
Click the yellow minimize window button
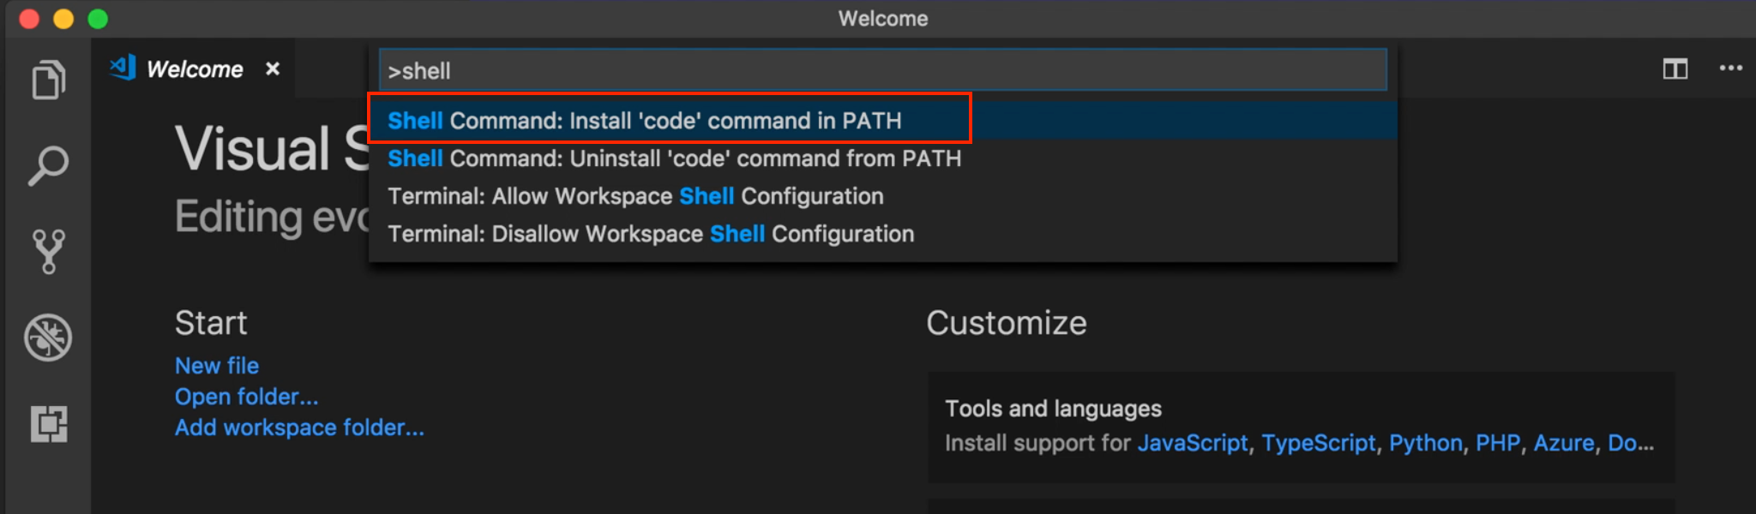pyautogui.click(x=63, y=19)
